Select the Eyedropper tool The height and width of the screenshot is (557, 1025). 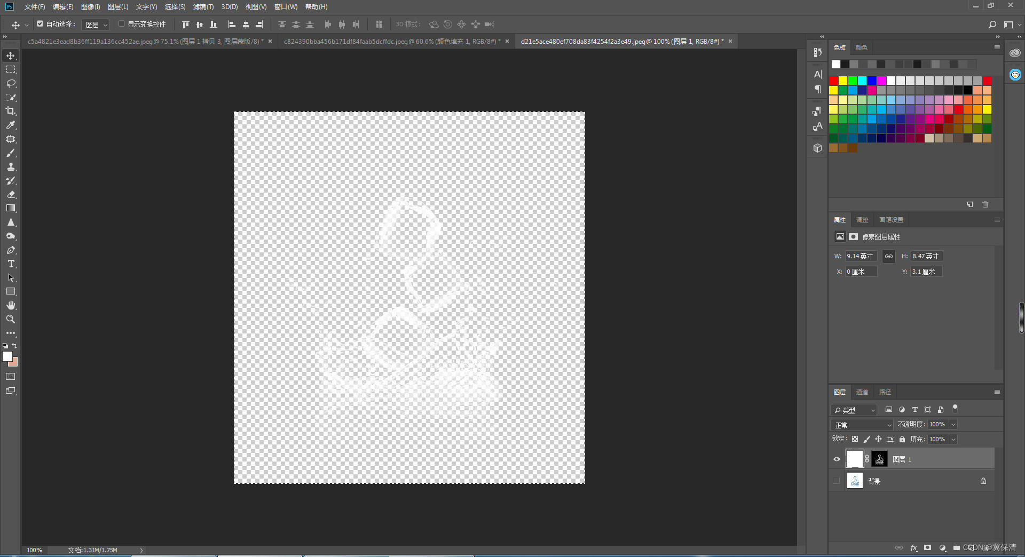(x=11, y=125)
